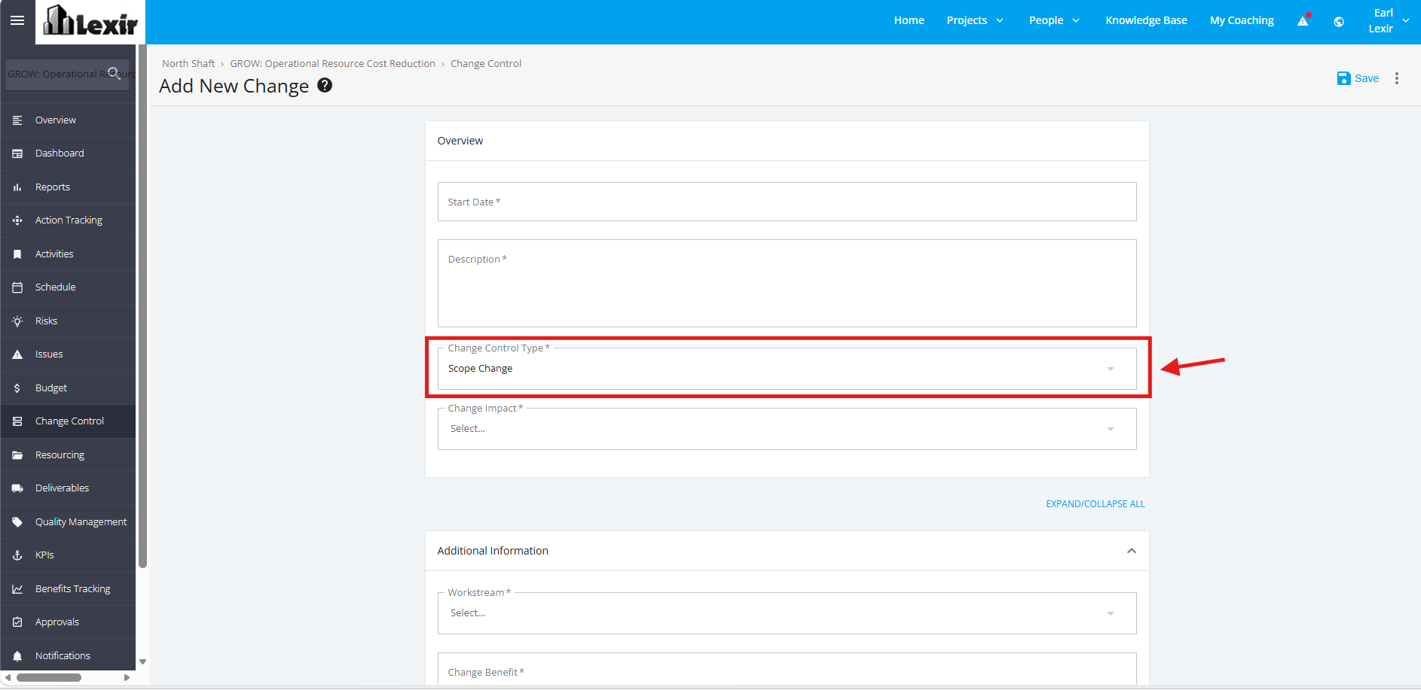1421x690 pixels.
Task: Click sidebar scroll down arrow
Action: [x=142, y=662]
